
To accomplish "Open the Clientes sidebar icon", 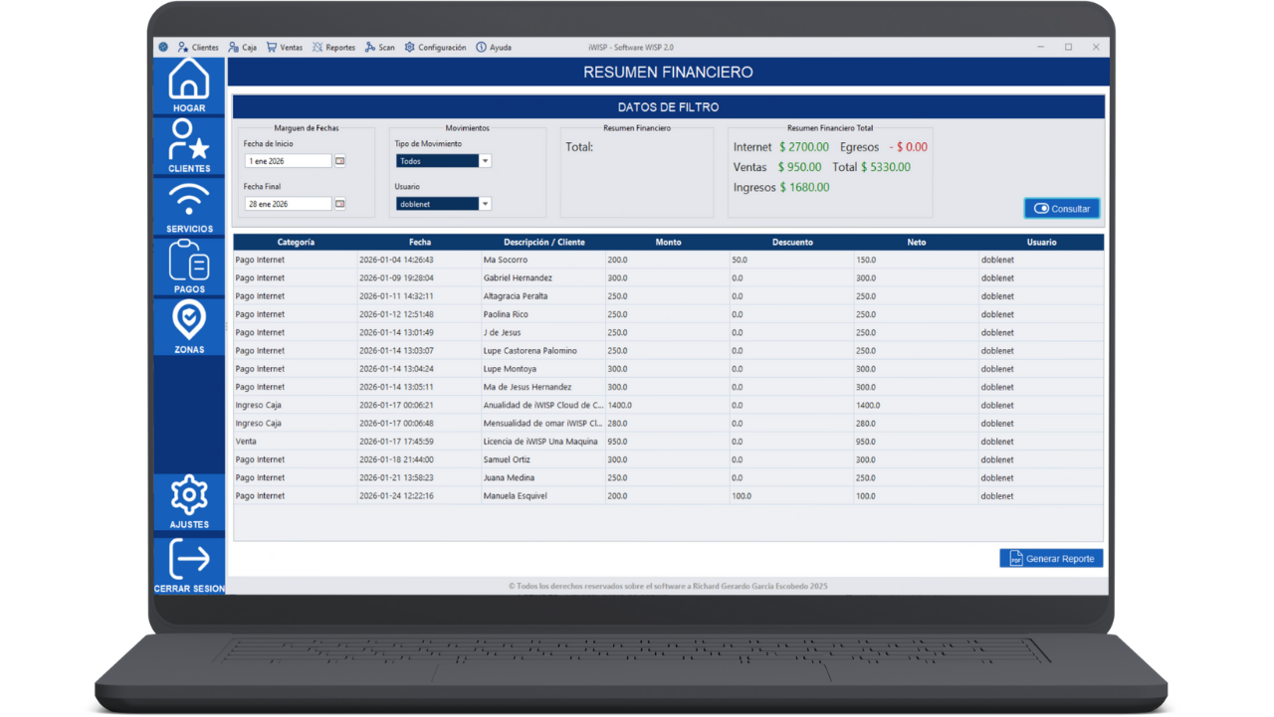I will (189, 142).
